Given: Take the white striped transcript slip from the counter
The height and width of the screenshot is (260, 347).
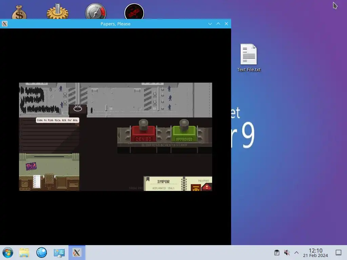Looking at the screenshot, I should point(37,181).
